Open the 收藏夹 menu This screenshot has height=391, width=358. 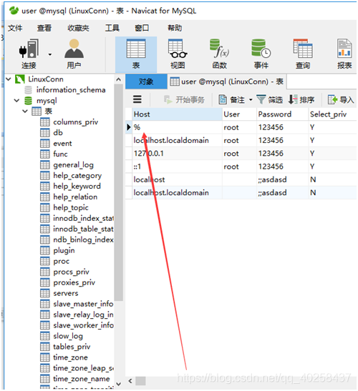point(78,28)
